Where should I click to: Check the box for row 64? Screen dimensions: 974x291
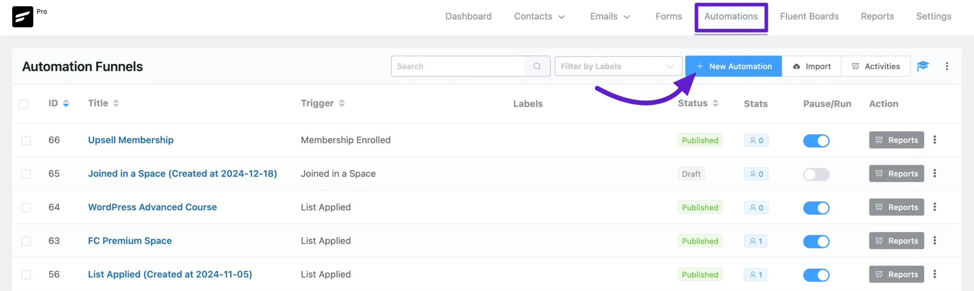pos(26,208)
